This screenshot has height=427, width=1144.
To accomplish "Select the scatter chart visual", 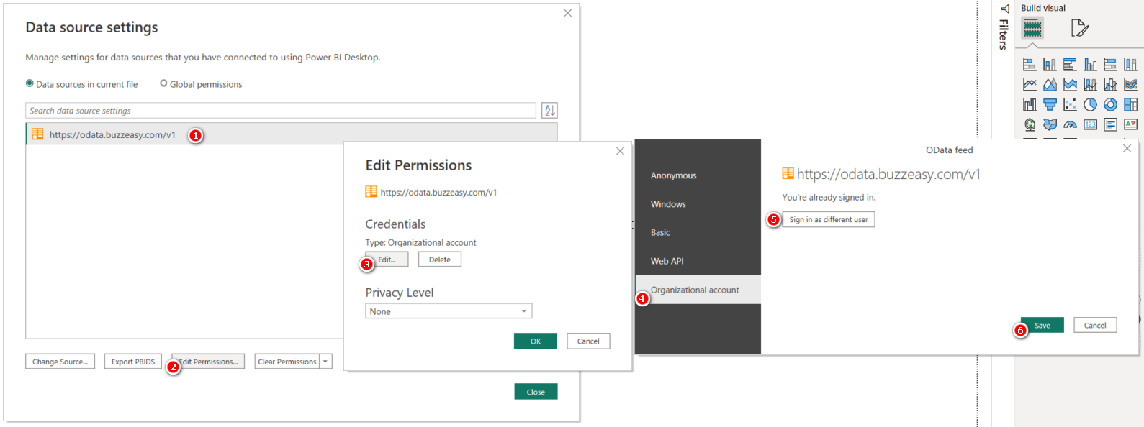I will pyautogui.click(x=1070, y=105).
